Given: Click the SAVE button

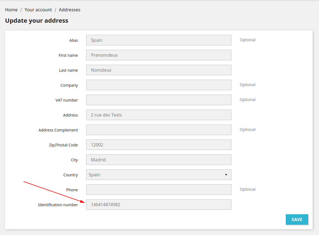Looking at the screenshot, I should 297,219.
